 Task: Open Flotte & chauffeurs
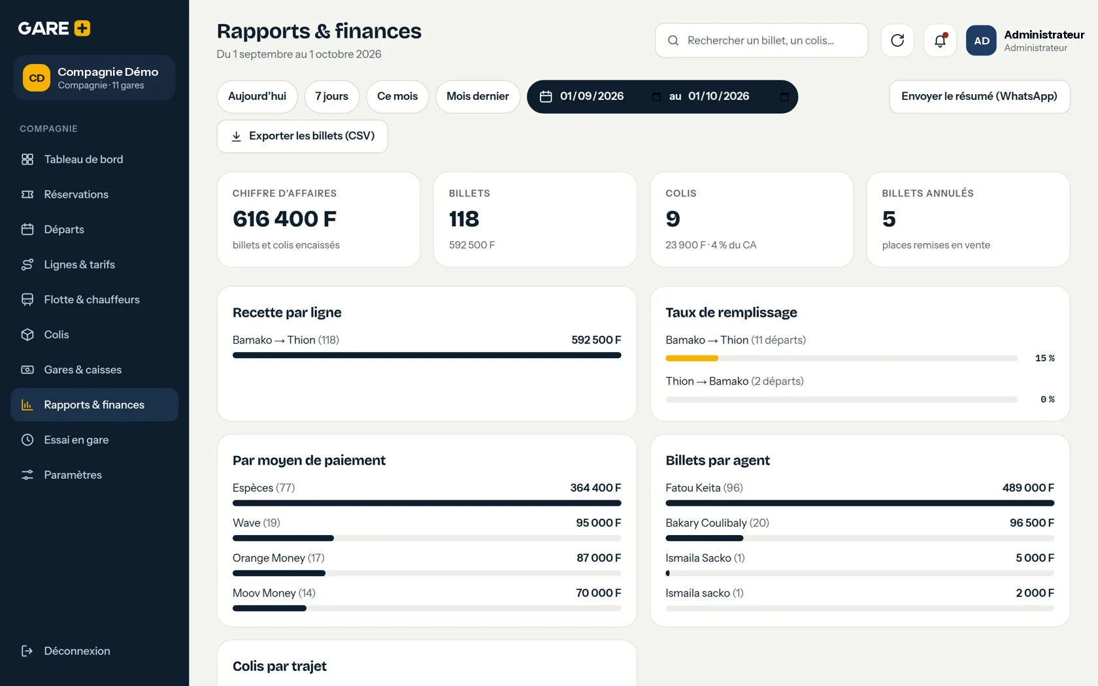point(94,299)
